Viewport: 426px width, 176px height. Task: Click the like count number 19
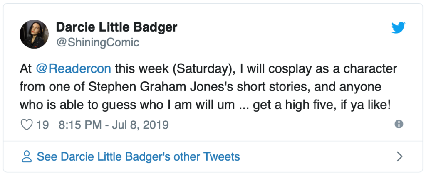pyautogui.click(x=42, y=125)
